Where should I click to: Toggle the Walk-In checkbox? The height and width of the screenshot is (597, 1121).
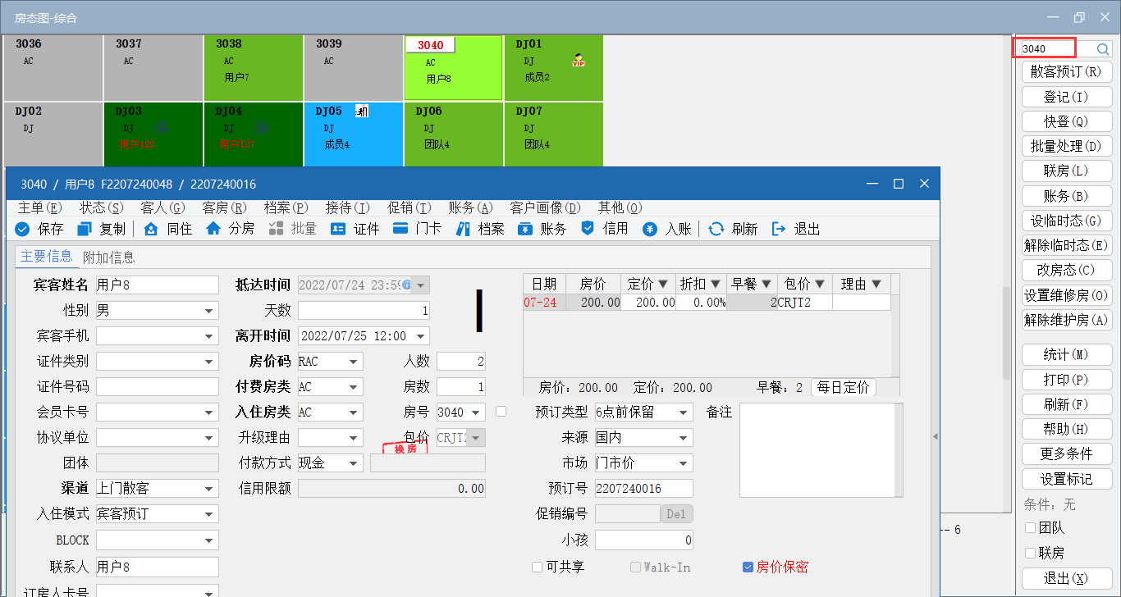pyautogui.click(x=635, y=567)
